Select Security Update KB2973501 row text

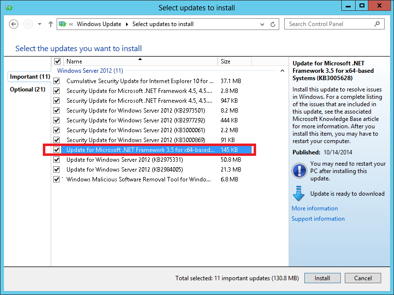(136, 110)
